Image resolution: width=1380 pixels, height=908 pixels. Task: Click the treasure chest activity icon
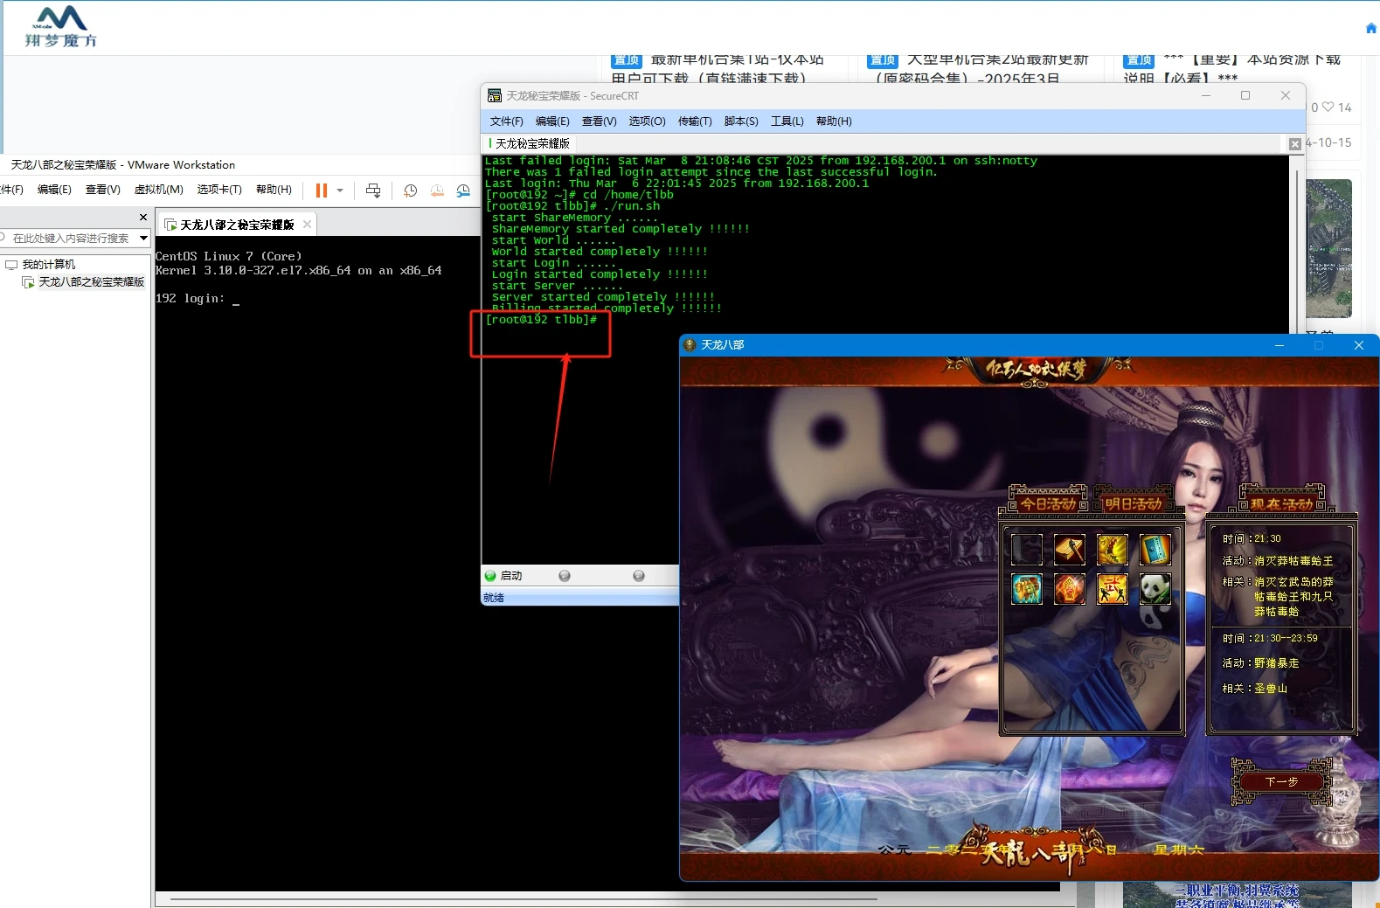pos(1027,589)
